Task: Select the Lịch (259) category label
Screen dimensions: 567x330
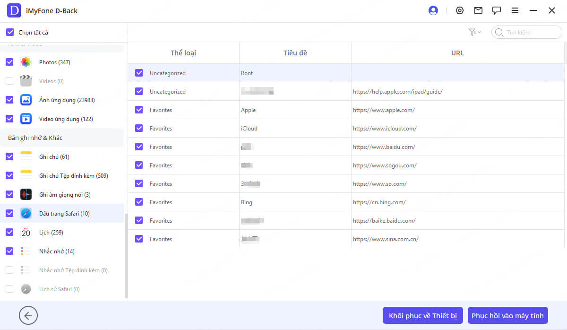Action: tap(51, 233)
